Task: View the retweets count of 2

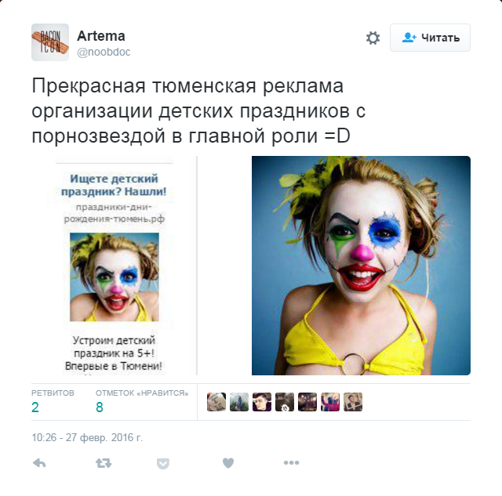Action: click(x=35, y=407)
